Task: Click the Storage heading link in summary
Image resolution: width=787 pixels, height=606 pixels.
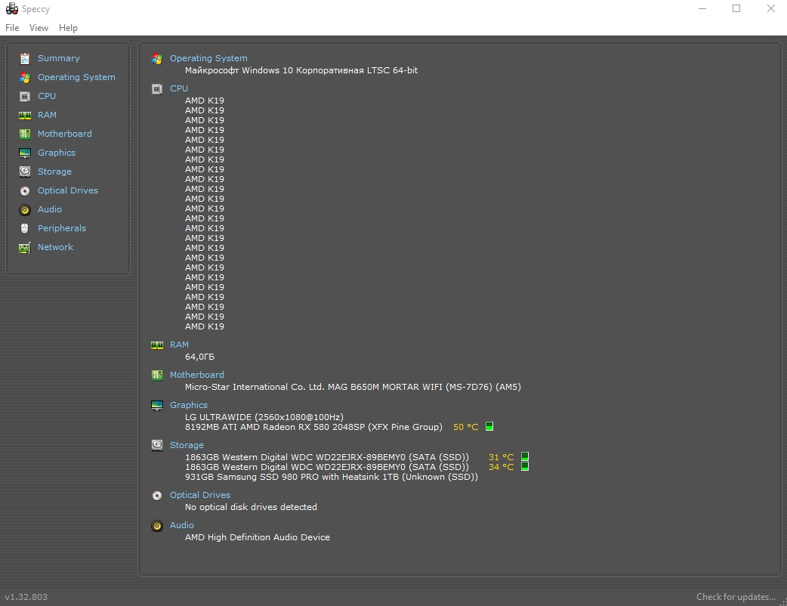Action: click(x=187, y=445)
